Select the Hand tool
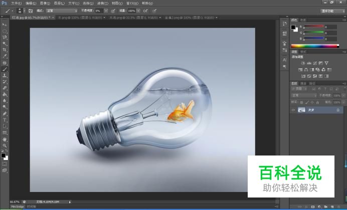The width and height of the screenshot is (347, 210). (x=5, y=139)
